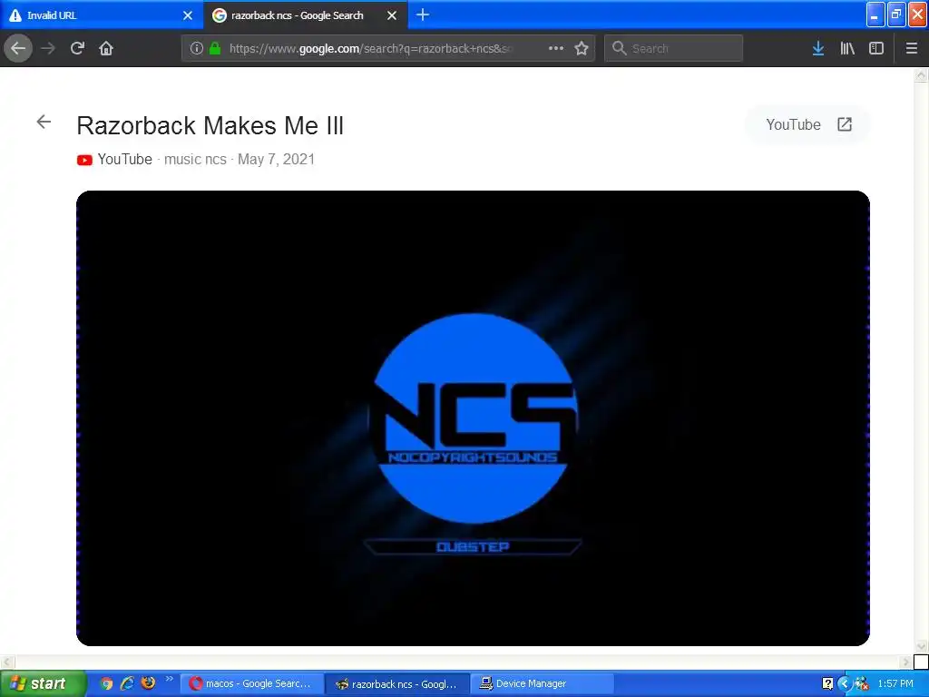929x697 pixels.
Task: Switch to the Invalid URL tab
Action: point(102,15)
